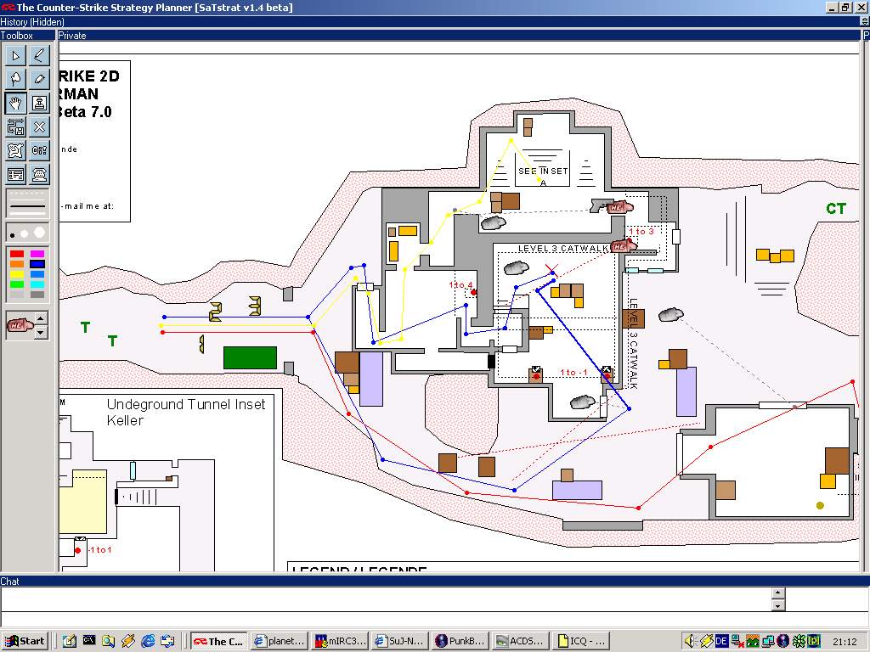Screen dimensions: 870x652
Task: Pick the eraser tool in Toolbox
Action: coord(39,79)
